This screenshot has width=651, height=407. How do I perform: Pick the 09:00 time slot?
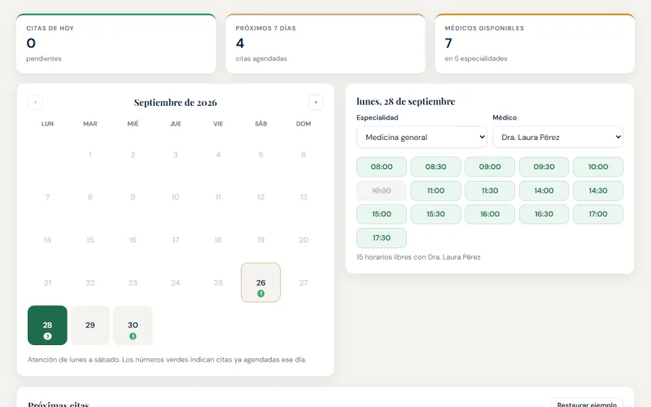(490, 167)
